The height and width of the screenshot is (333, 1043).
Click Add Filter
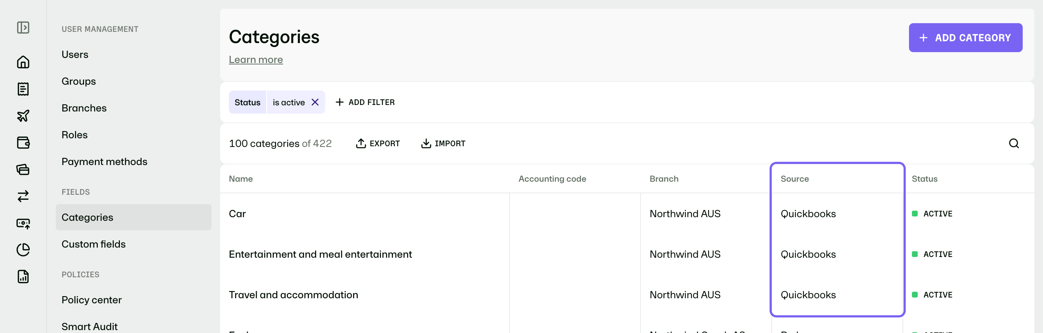pos(365,102)
